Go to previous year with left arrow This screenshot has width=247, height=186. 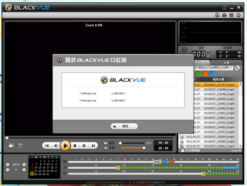(8, 164)
